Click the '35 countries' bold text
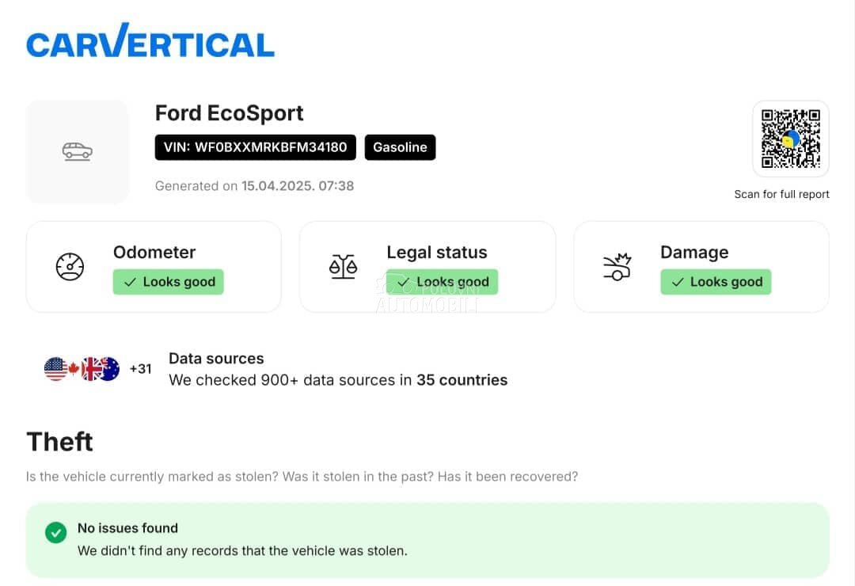The image size is (855, 586). (x=462, y=380)
